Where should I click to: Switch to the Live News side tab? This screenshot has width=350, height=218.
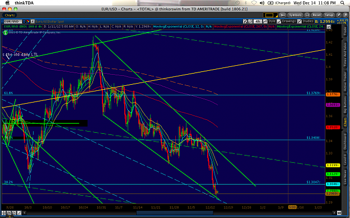coord(345,177)
